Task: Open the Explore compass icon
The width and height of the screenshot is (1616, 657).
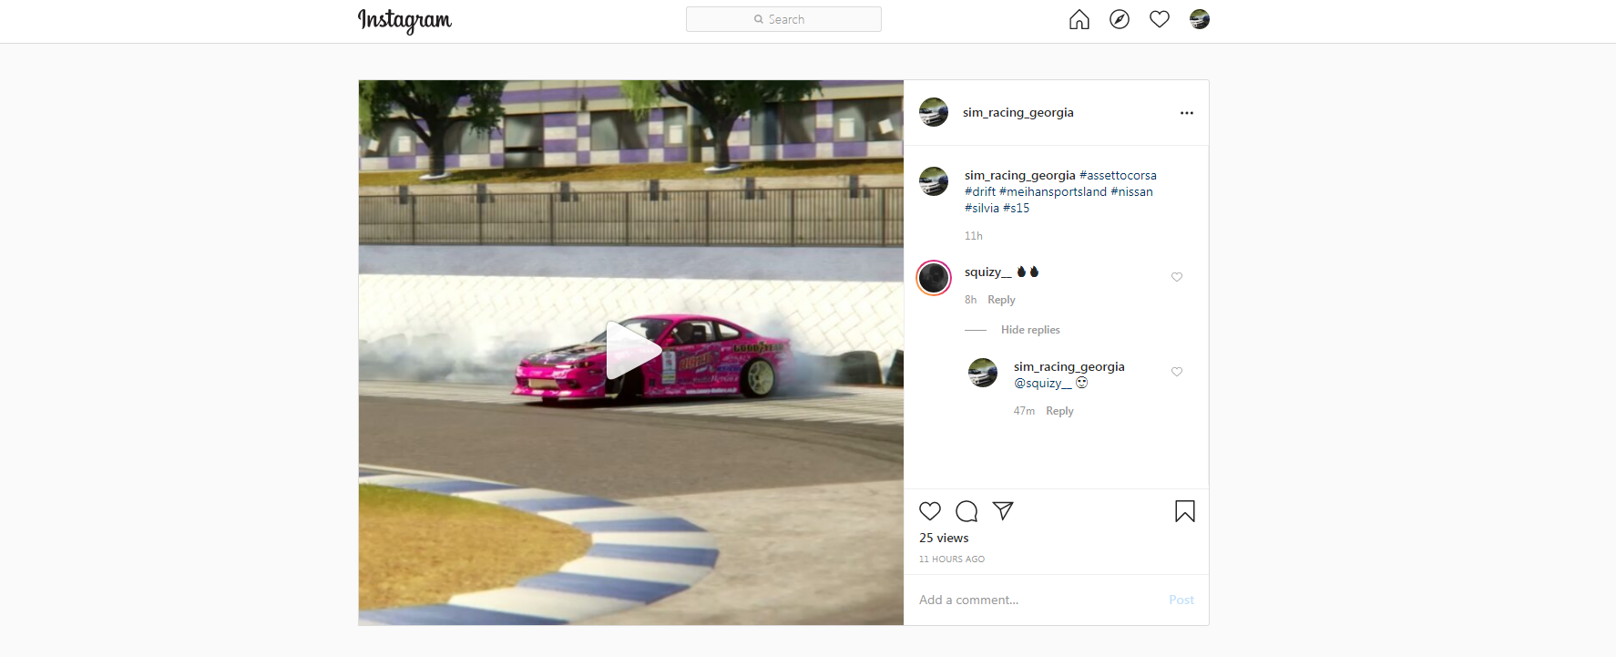Action: pyautogui.click(x=1119, y=19)
